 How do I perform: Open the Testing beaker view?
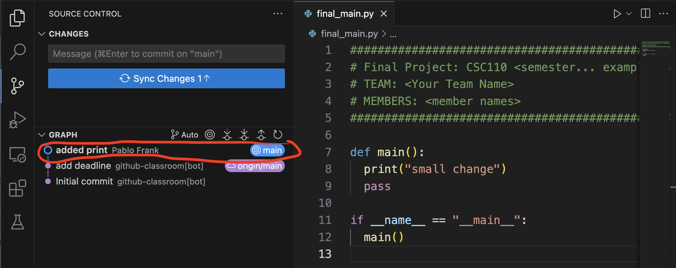(x=17, y=222)
